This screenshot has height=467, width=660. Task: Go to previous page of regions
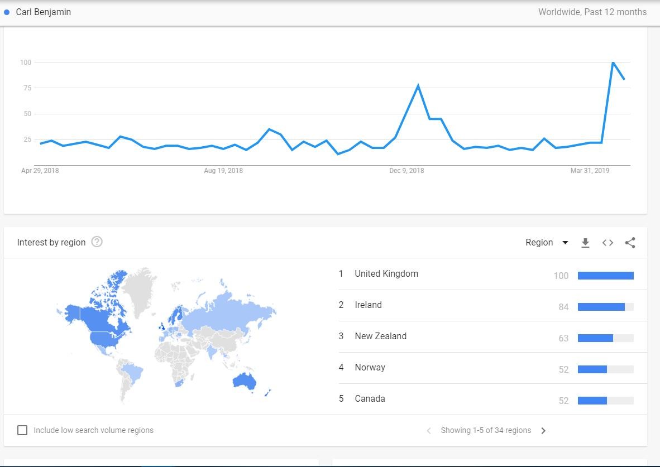[x=429, y=430]
